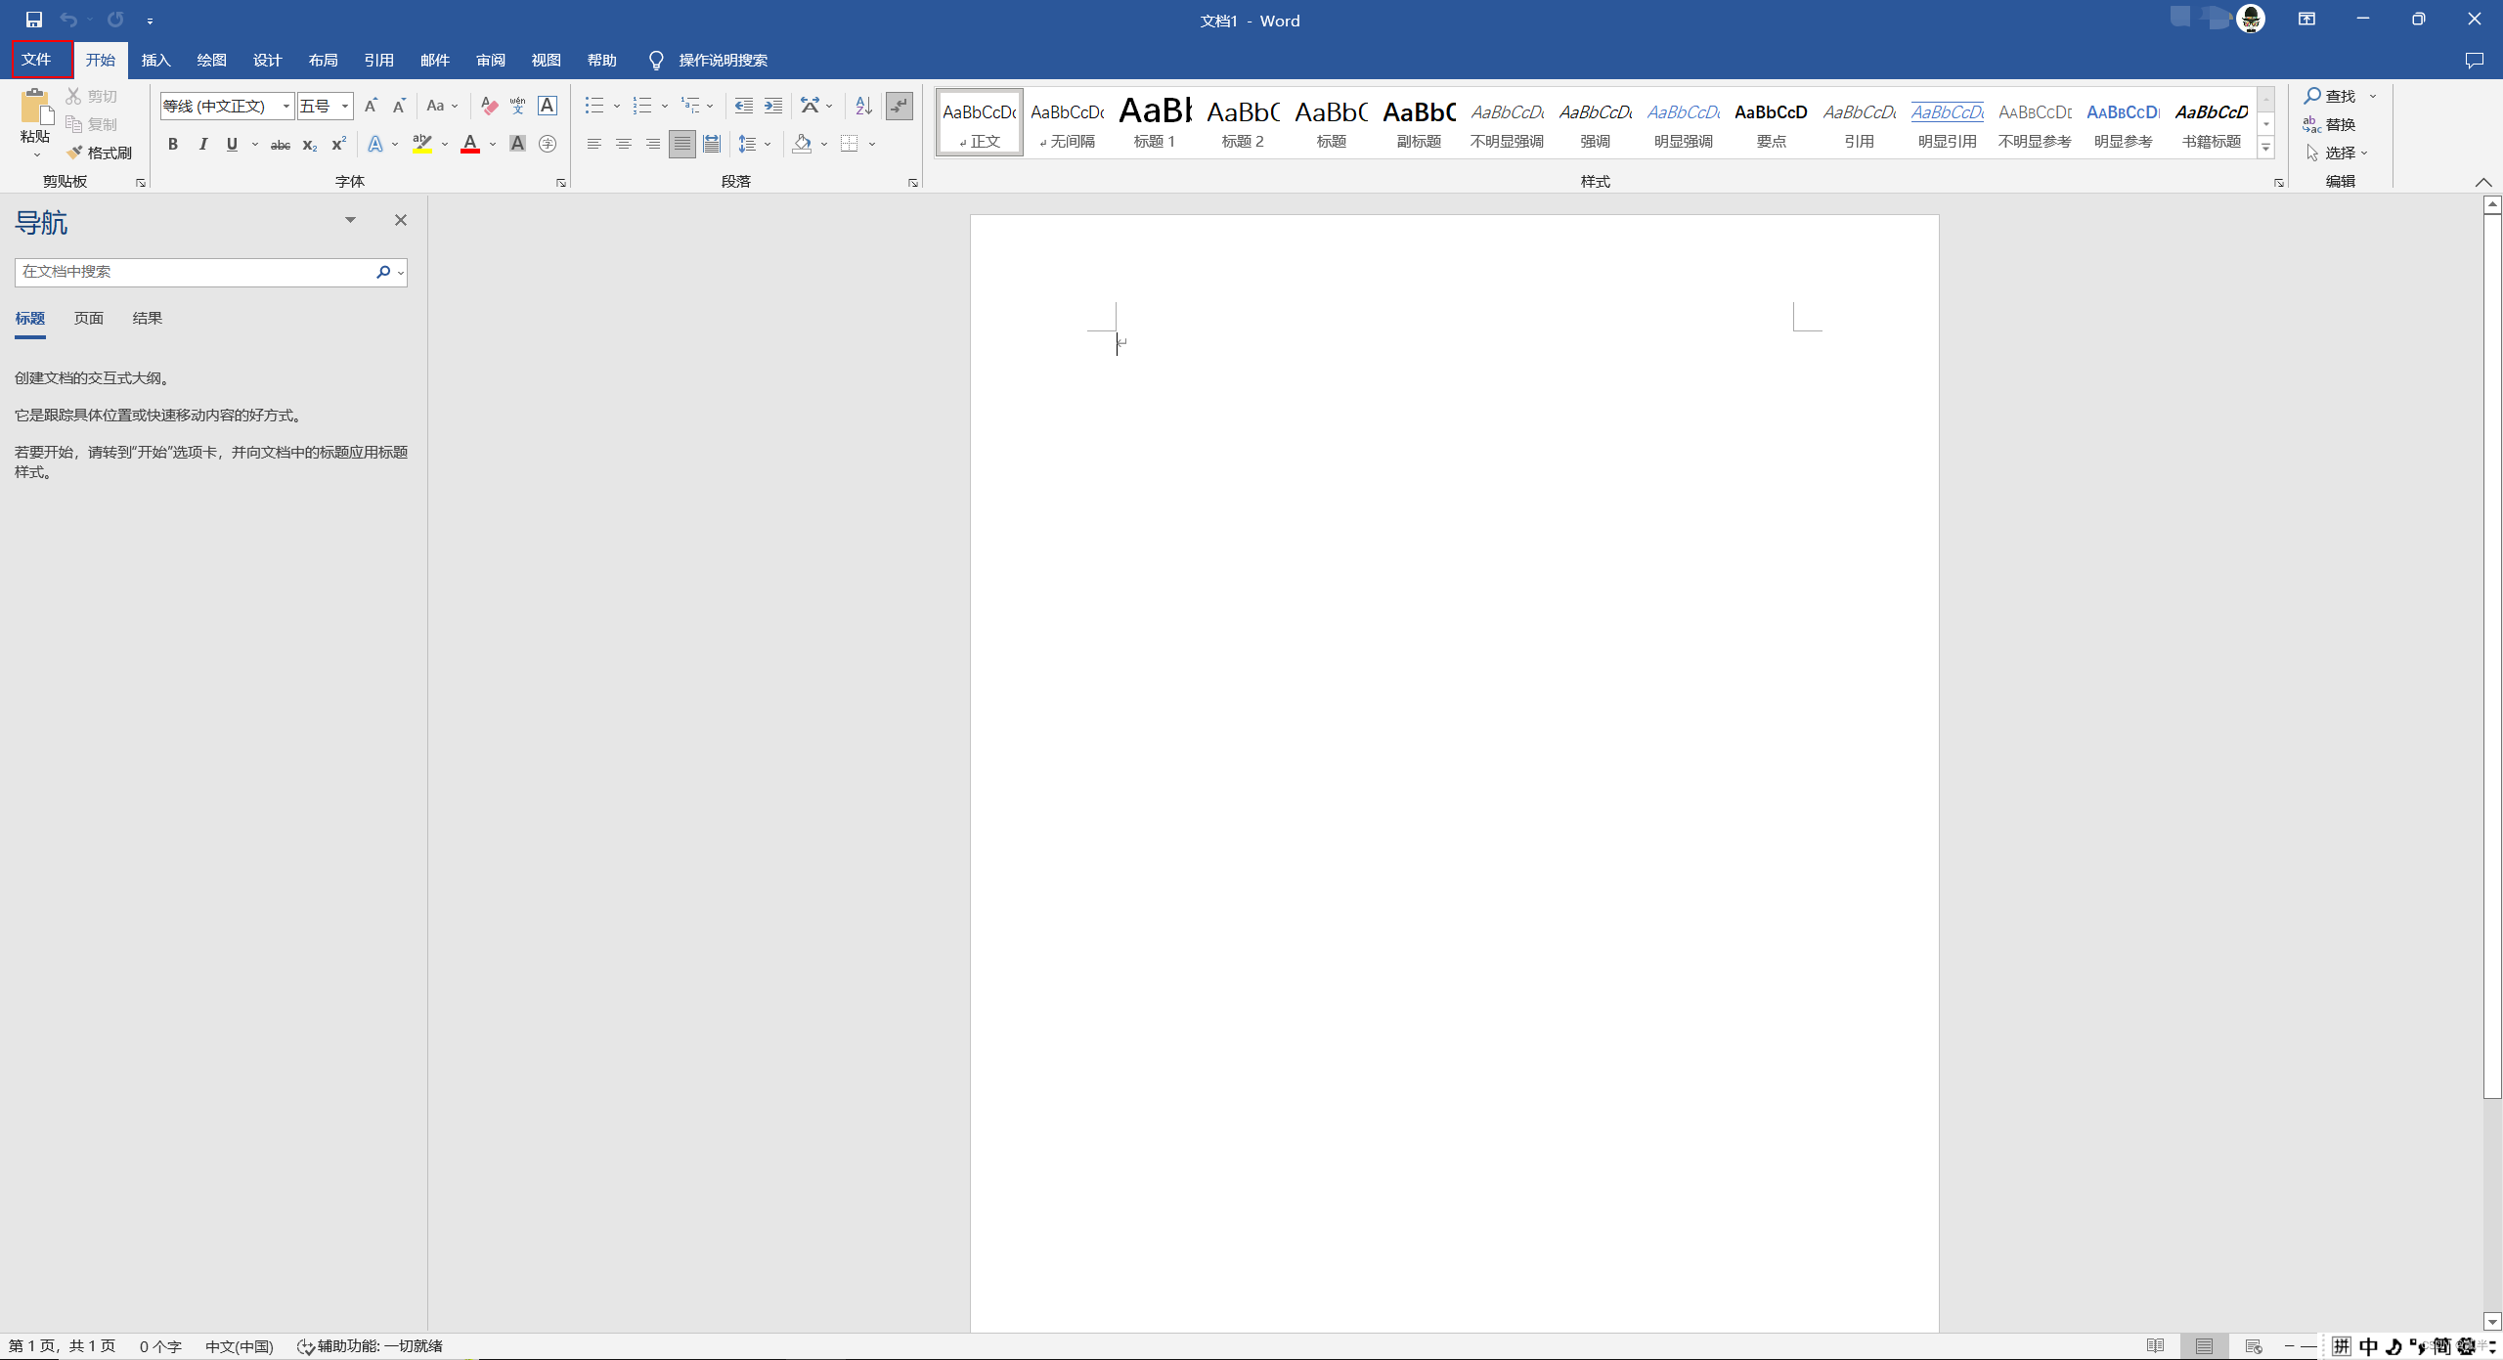Open the 插入 ribbon tab
This screenshot has height=1360, width=2503.
155,61
